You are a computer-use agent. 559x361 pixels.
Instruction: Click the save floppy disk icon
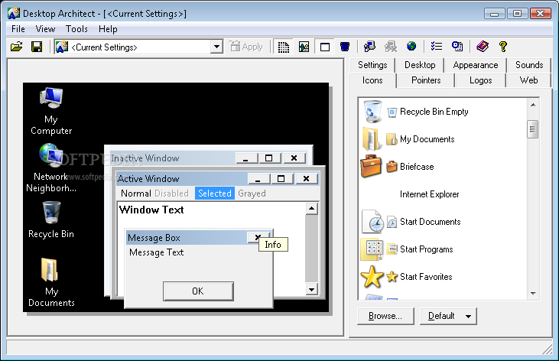click(37, 47)
